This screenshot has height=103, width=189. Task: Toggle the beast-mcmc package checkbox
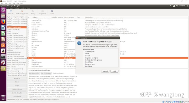[28, 23]
